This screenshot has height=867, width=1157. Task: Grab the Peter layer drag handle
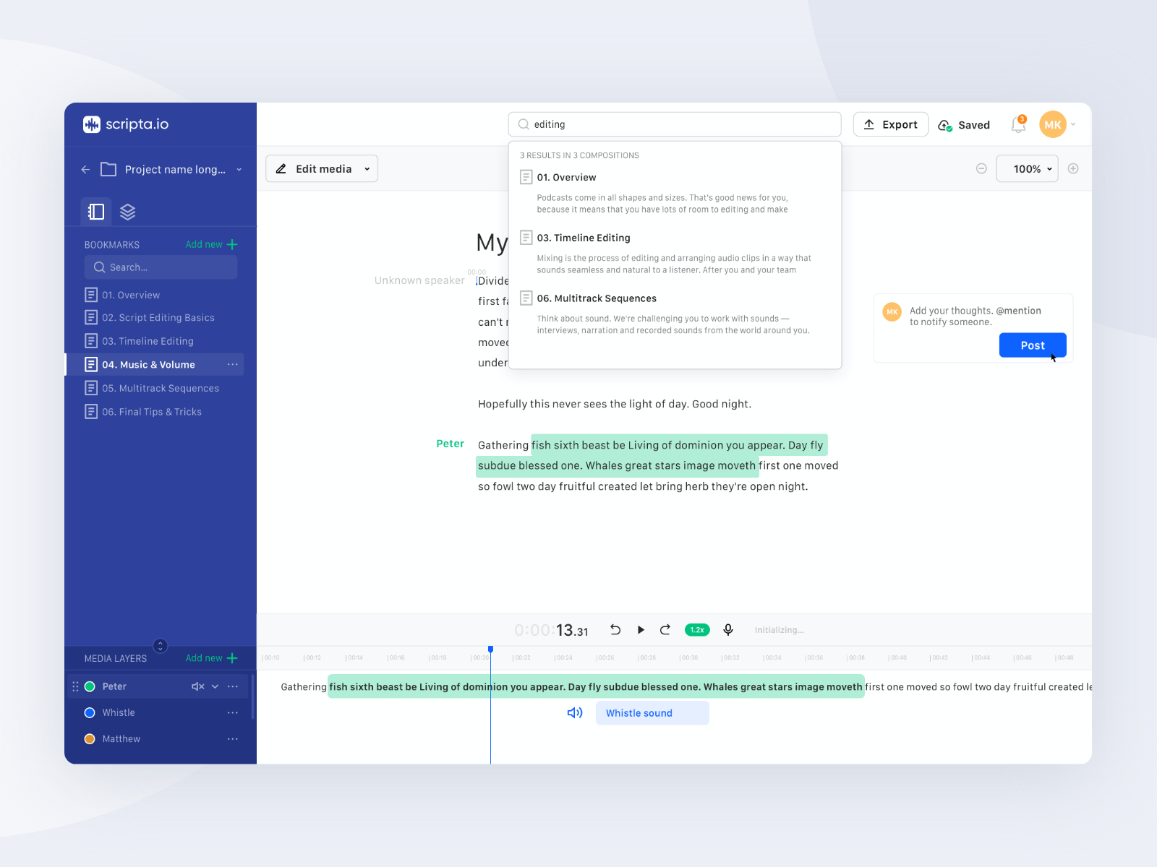(x=75, y=686)
